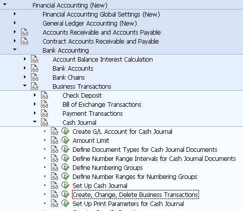The image size is (243, 211).
Task: Collapse the Cash Journal node
Action: pyautogui.click(x=34, y=122)
